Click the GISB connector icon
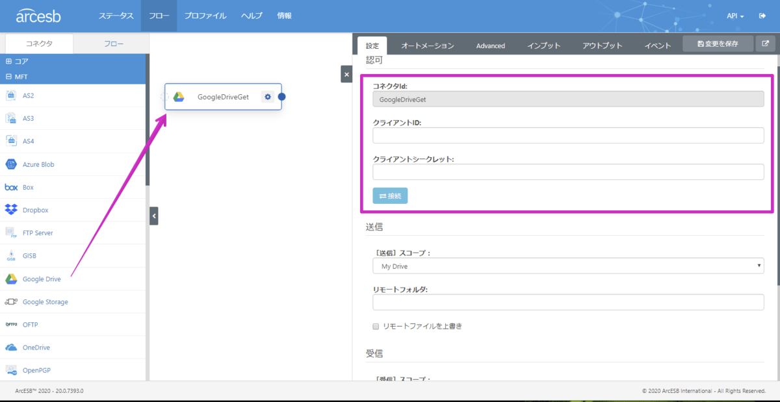 [x=11, y=256]
